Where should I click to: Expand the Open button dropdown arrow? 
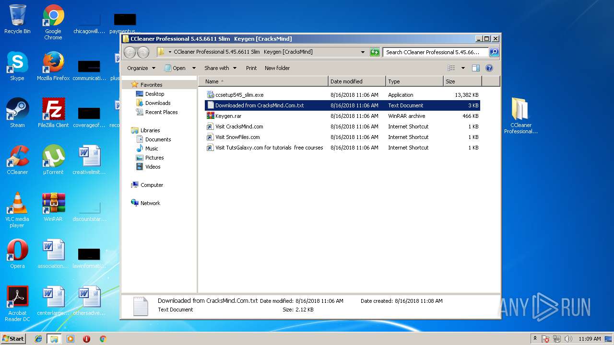coord(194,68)
